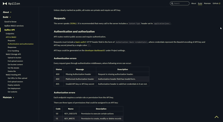Select the Build top navigation tab

(x=200, y=3)
